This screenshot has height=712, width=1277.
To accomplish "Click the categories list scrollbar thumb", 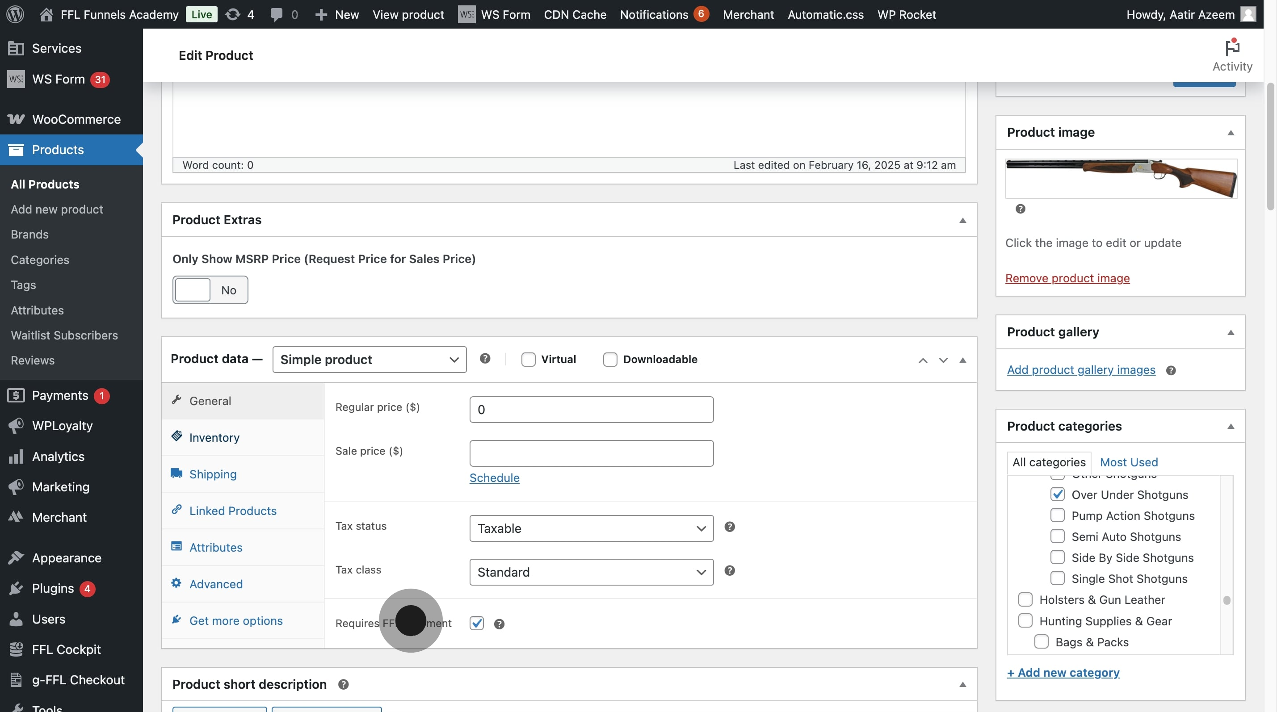I will (1227, 600).
